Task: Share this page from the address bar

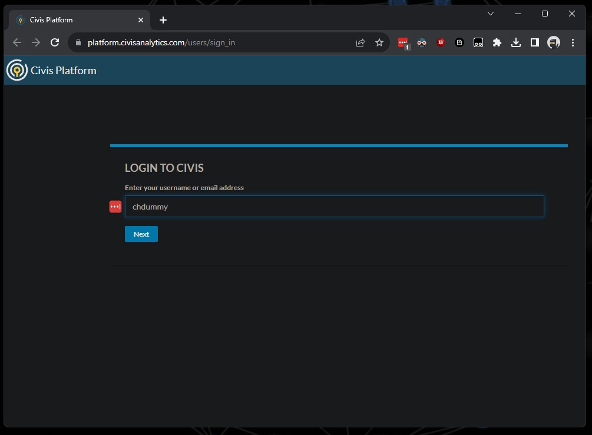Action: tap(361, 42)
